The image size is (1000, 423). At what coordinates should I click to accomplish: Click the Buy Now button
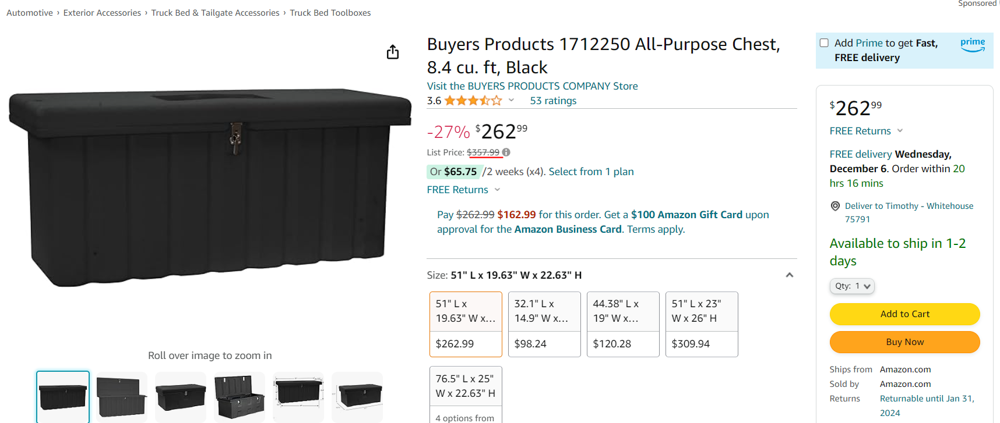(x=904, y=342)
